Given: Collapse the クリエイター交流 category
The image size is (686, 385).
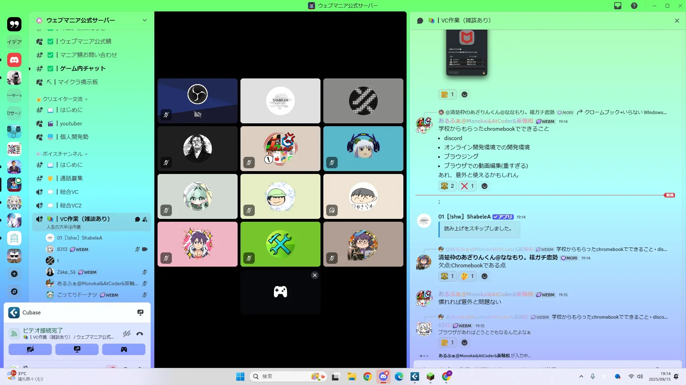Looking at the screenshot, I should point(63,99).
